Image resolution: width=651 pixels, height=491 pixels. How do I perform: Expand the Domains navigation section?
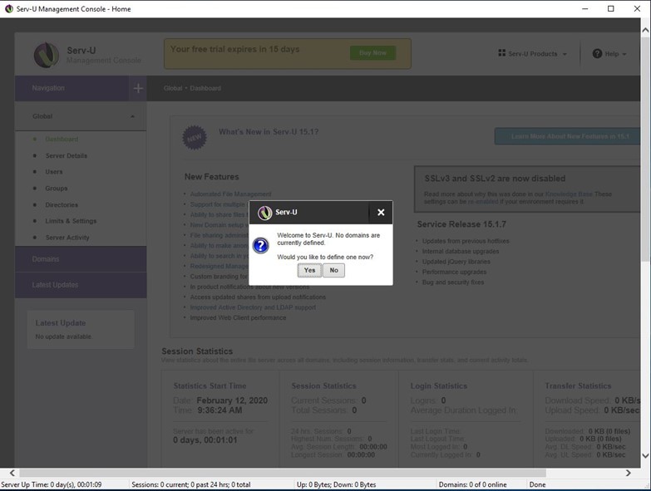coord(81,259)
